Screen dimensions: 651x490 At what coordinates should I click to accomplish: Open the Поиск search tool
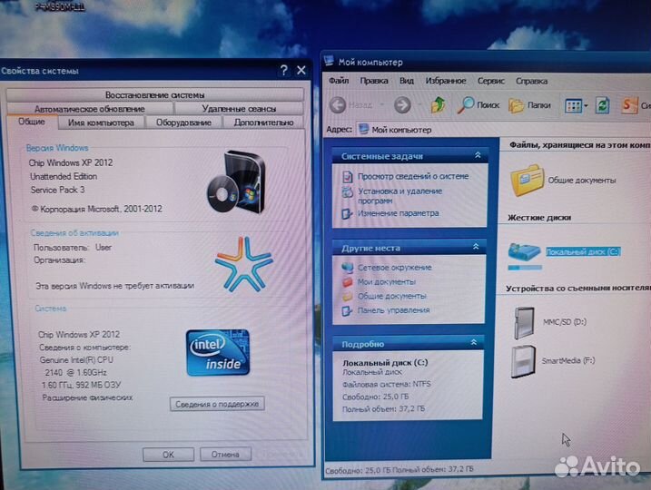tap(478, 105)
